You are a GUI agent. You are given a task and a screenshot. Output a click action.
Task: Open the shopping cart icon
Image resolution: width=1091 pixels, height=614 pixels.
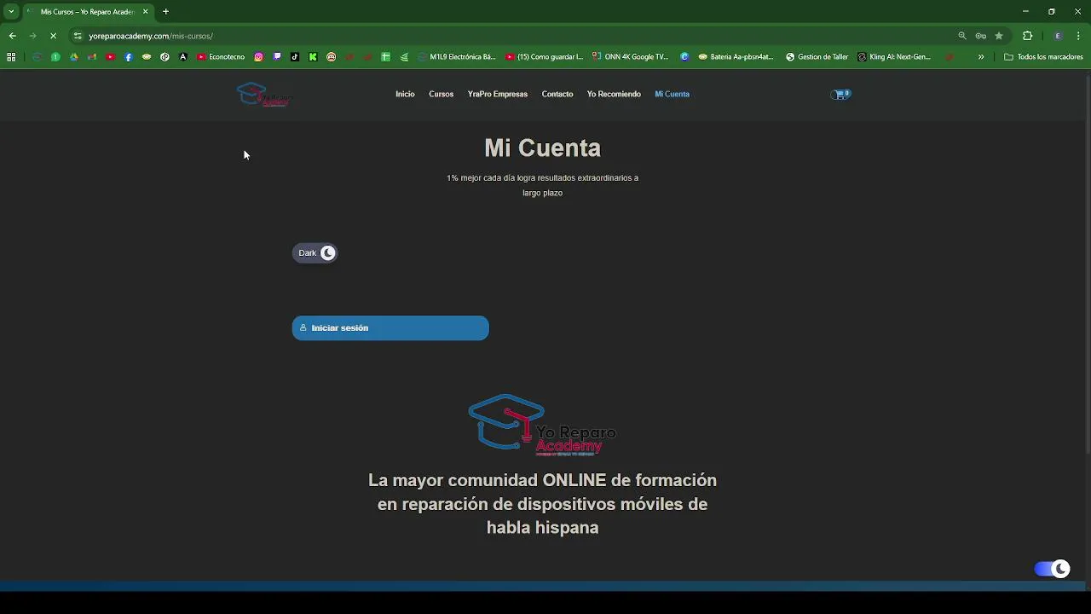(840, 94)
